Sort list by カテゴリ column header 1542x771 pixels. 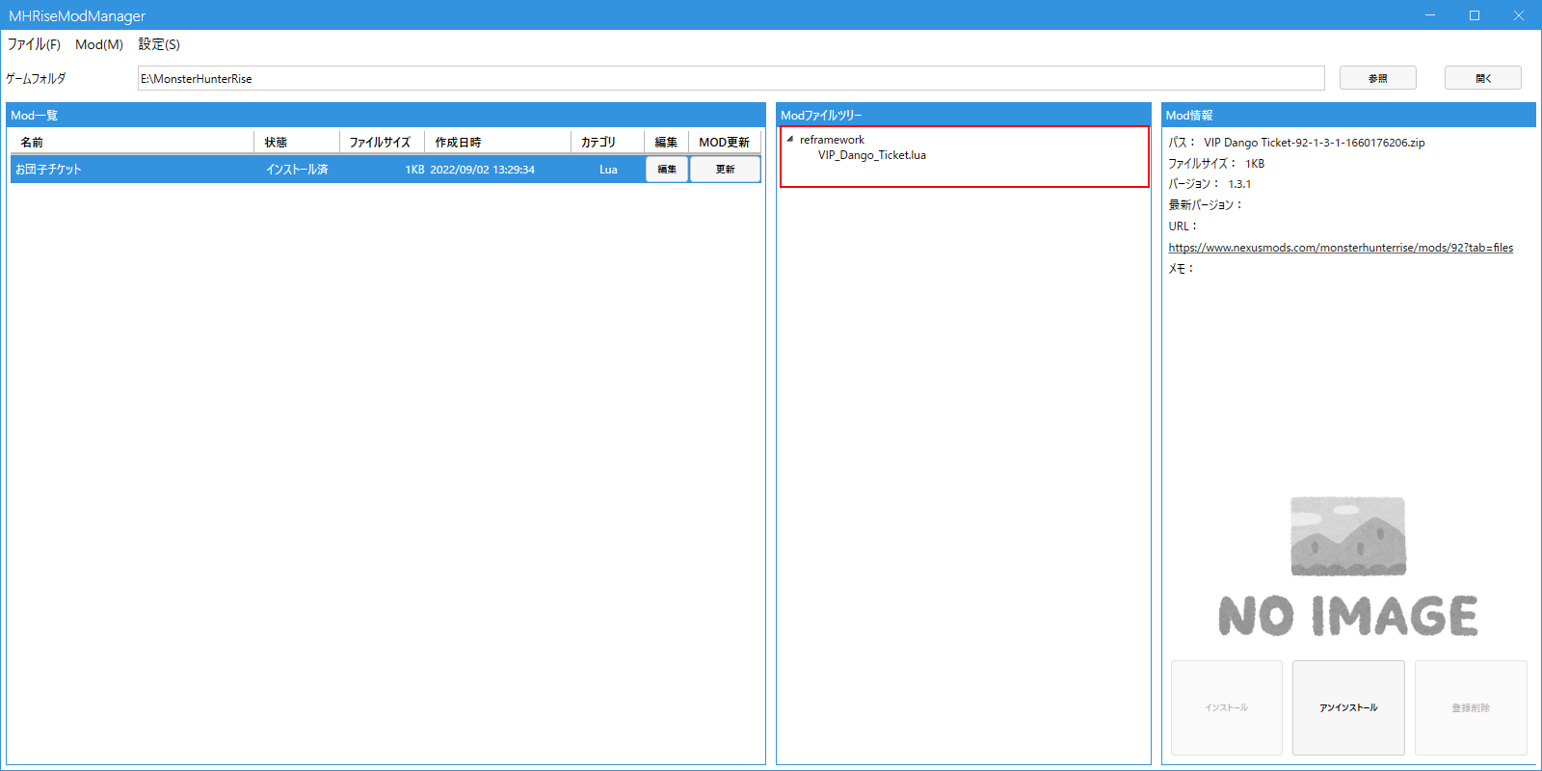click(607, 142)
